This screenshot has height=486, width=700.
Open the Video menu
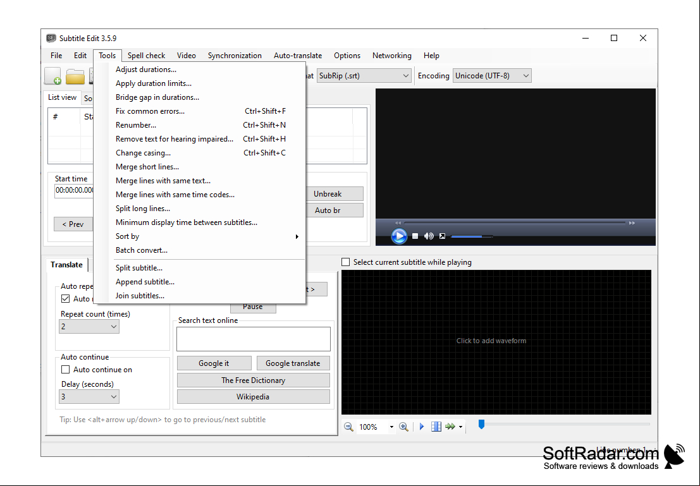pos(186,56)
